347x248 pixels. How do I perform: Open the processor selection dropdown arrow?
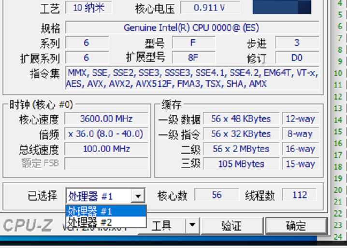[138, 196]
